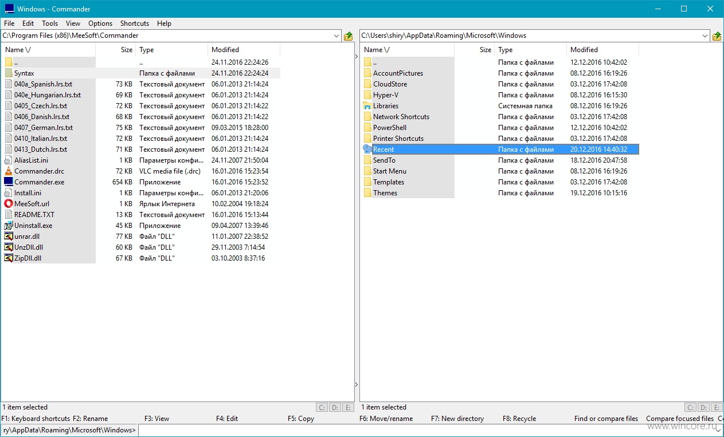Click the Install.ini settings file icon
This screenshot has width=724, height=437.
click(x=9, y=193)
